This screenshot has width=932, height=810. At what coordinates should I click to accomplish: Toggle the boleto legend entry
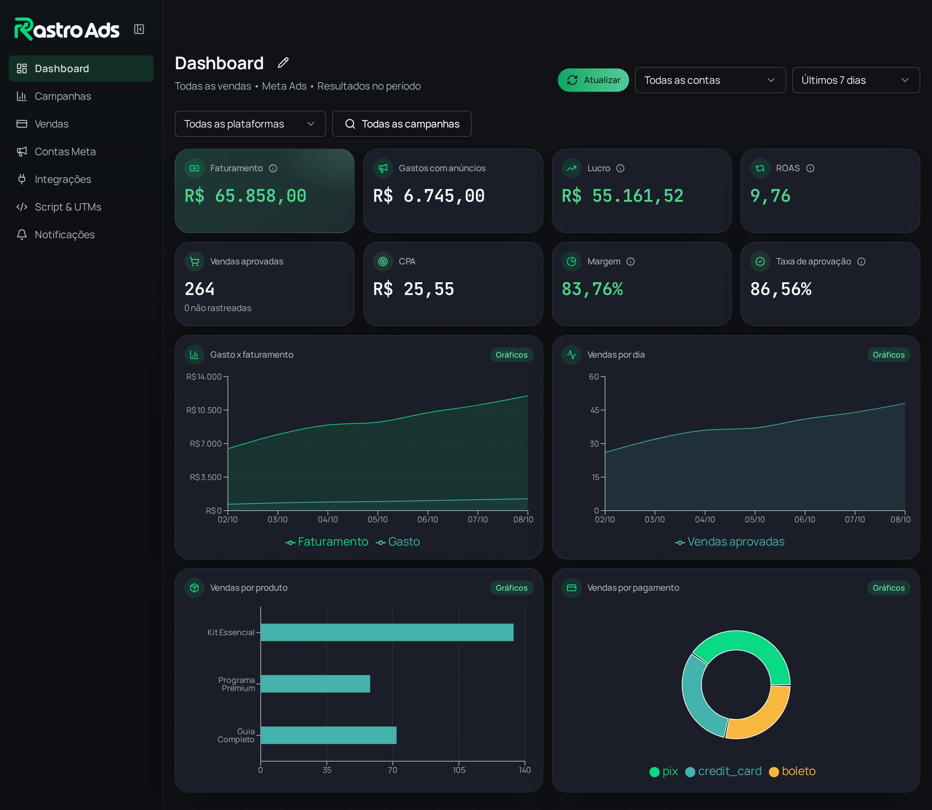point(793,771)
